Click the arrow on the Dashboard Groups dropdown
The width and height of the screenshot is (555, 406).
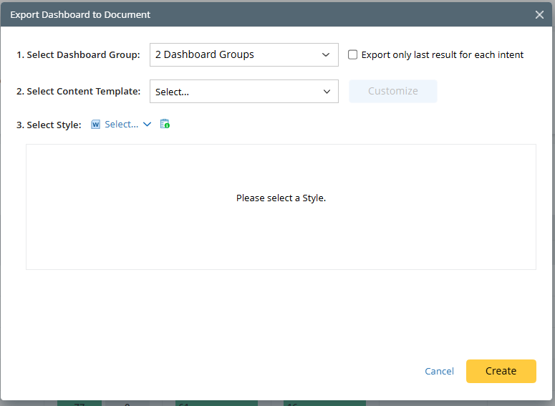point(326,54)
